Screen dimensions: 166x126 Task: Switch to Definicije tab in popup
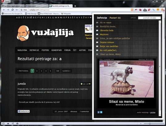pos(102,18)
